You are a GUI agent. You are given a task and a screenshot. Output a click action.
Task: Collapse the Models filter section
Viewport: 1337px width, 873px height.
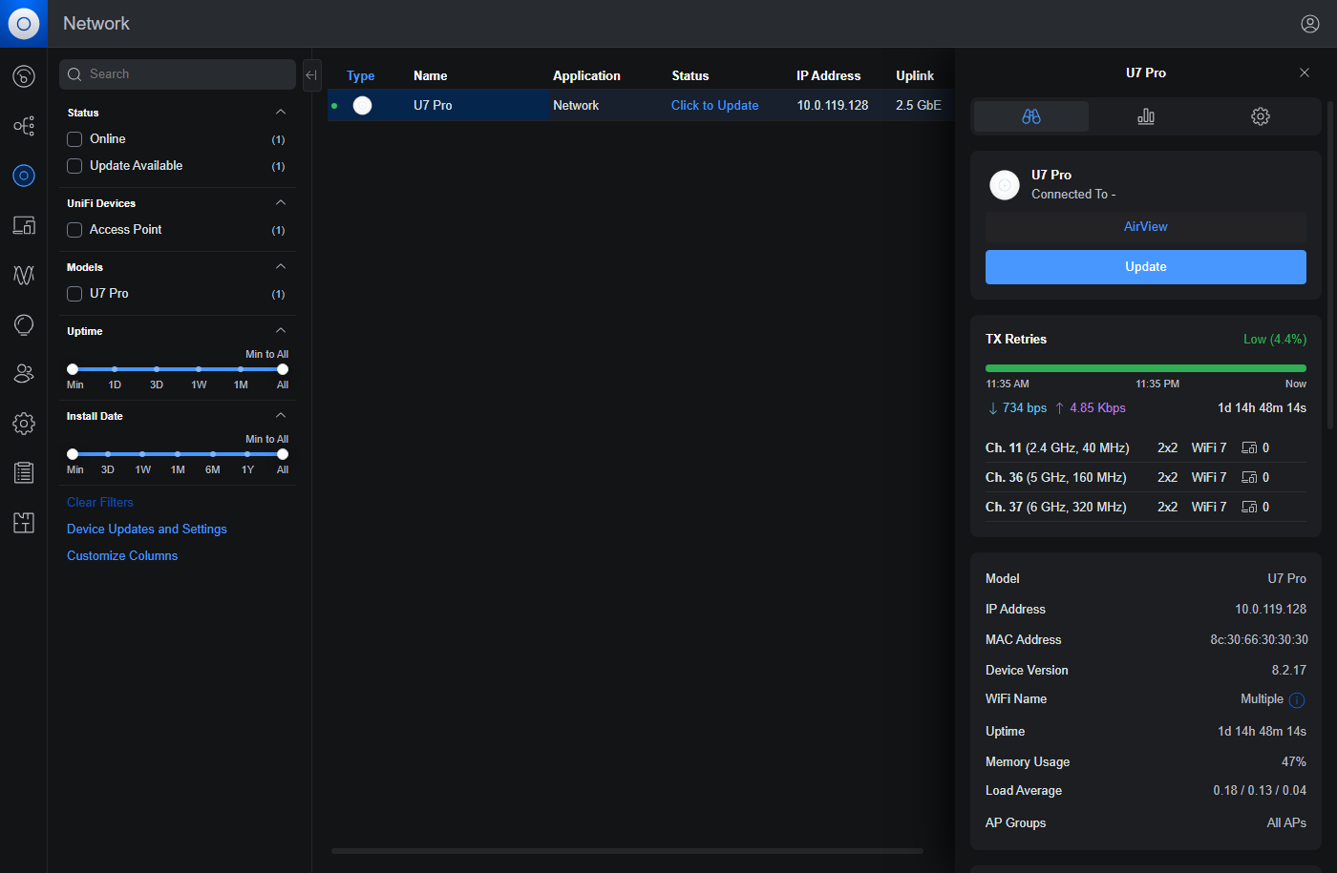[x=281, y=267]
